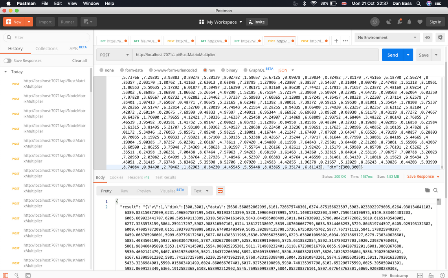Image resolution: width=448 pixels, height=278 pixels.
Task: Toggle the sidebar icon in status bar
Action: tap(6, 275)
